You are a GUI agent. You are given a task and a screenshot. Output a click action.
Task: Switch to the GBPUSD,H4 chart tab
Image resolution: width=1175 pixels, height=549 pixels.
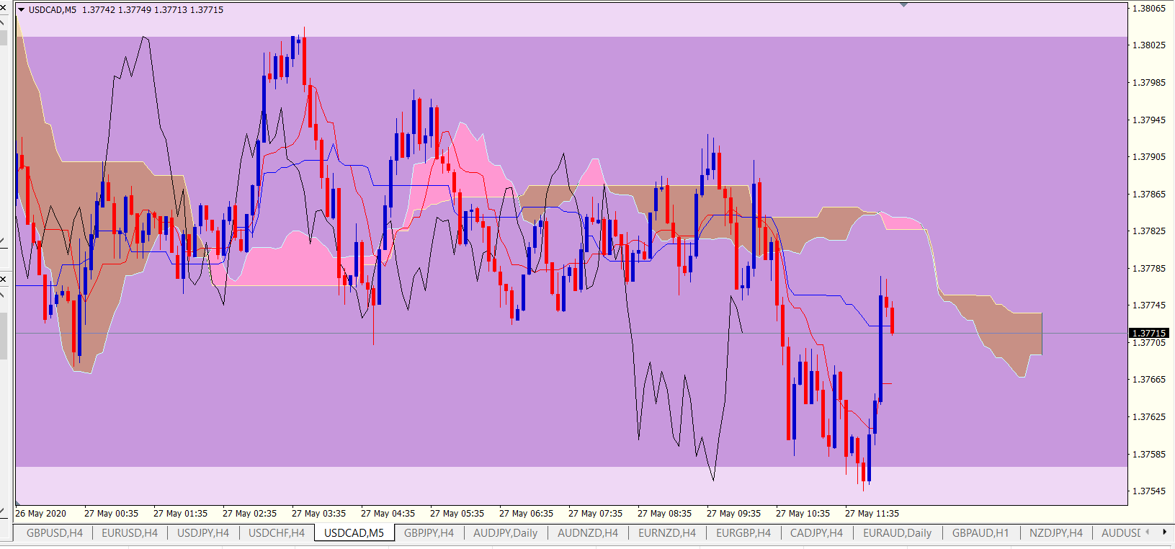tap(55, 533)
